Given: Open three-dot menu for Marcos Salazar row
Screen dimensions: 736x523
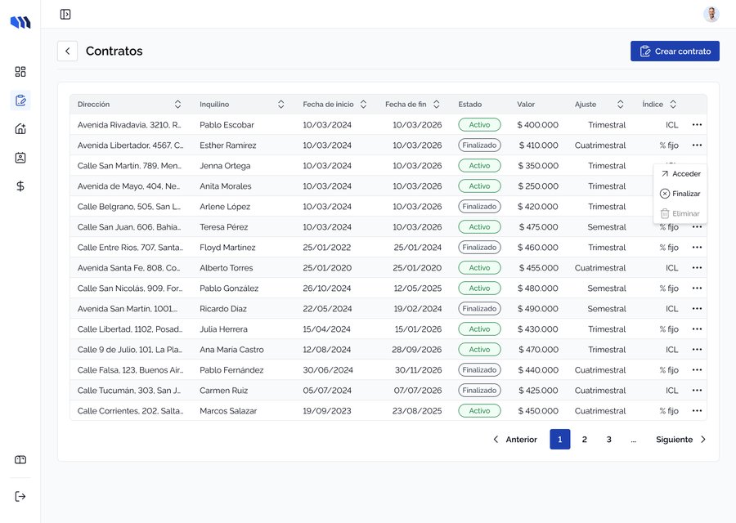Looking at the screenshot, I should click(x=697, y=411).
